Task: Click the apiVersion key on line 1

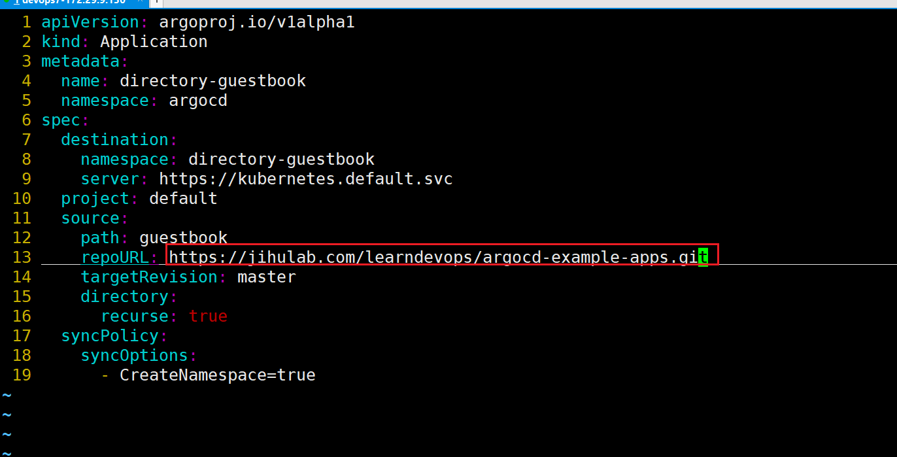Action: [x=90, y=22]
